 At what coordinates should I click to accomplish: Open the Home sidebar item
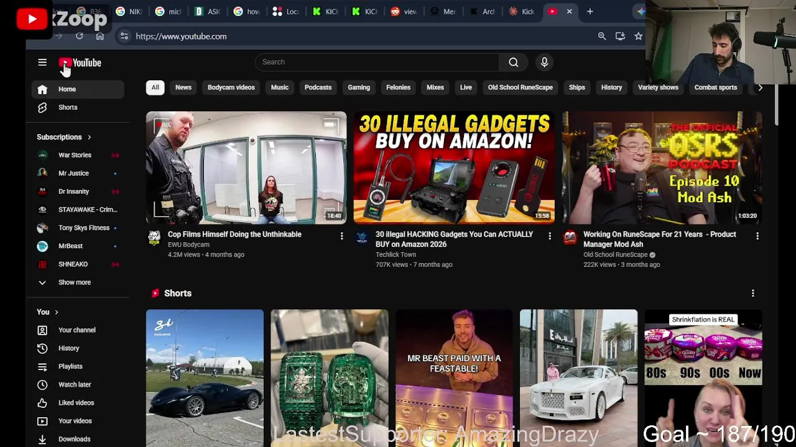point(78,89)
